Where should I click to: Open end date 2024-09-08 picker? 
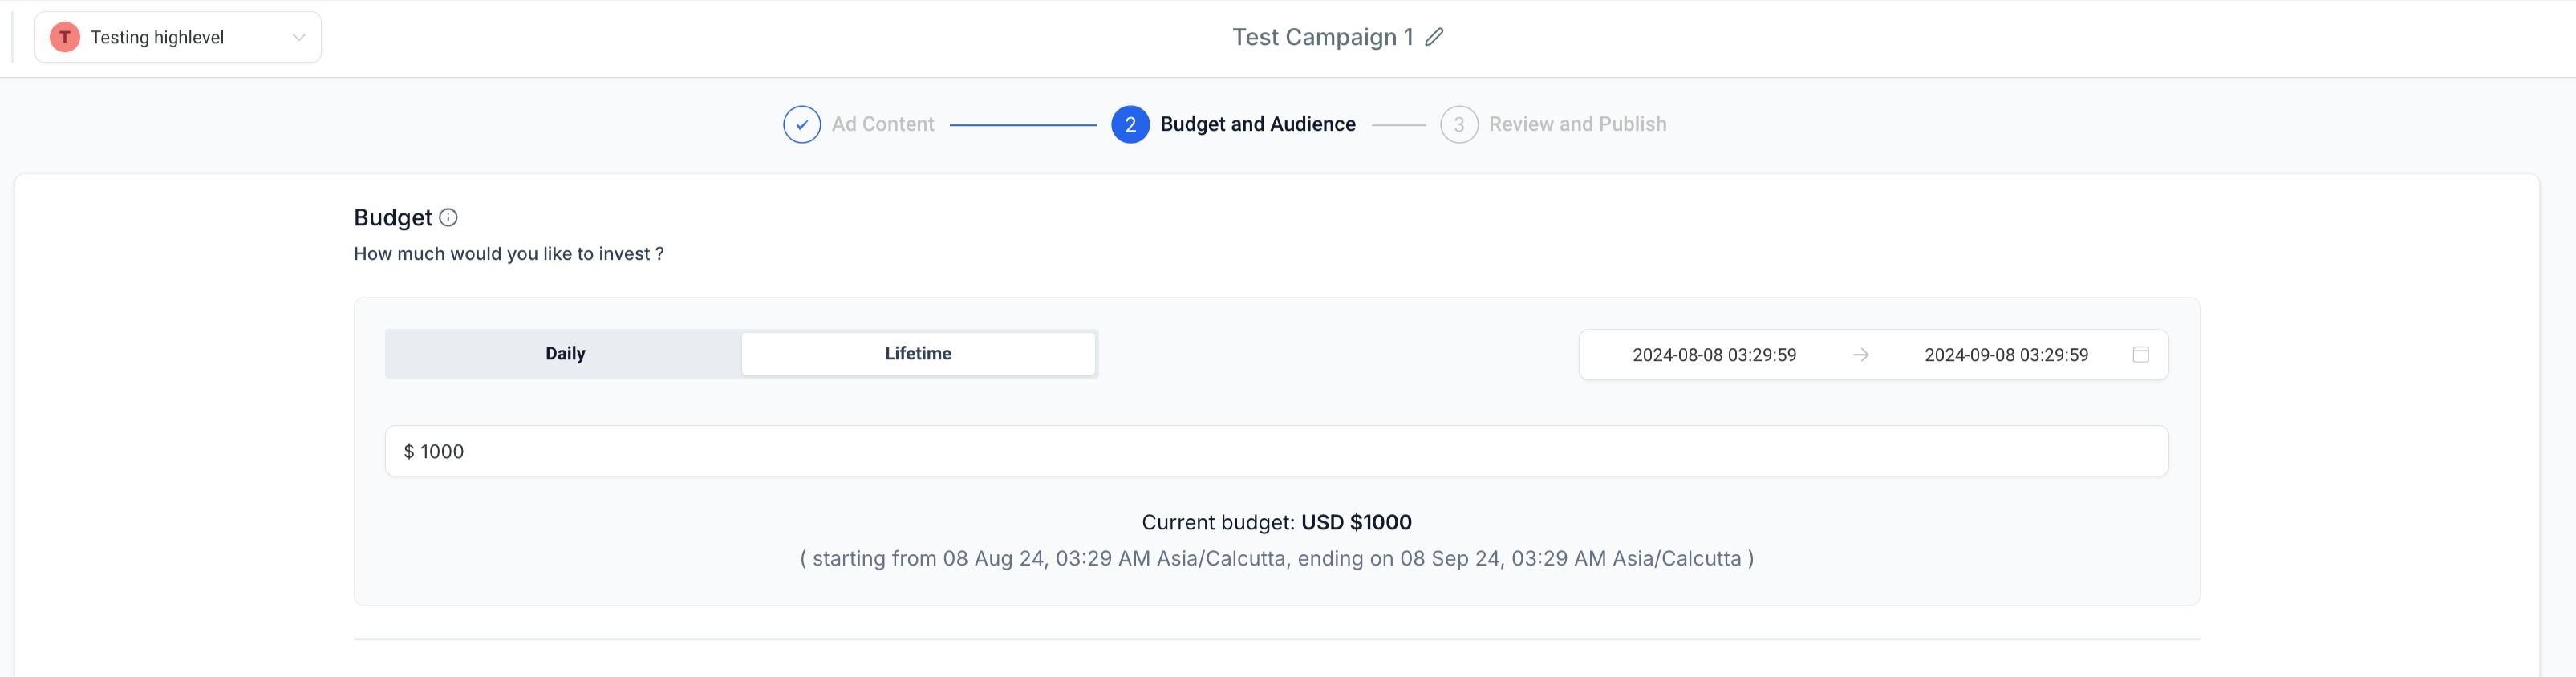click(2006, 355)
